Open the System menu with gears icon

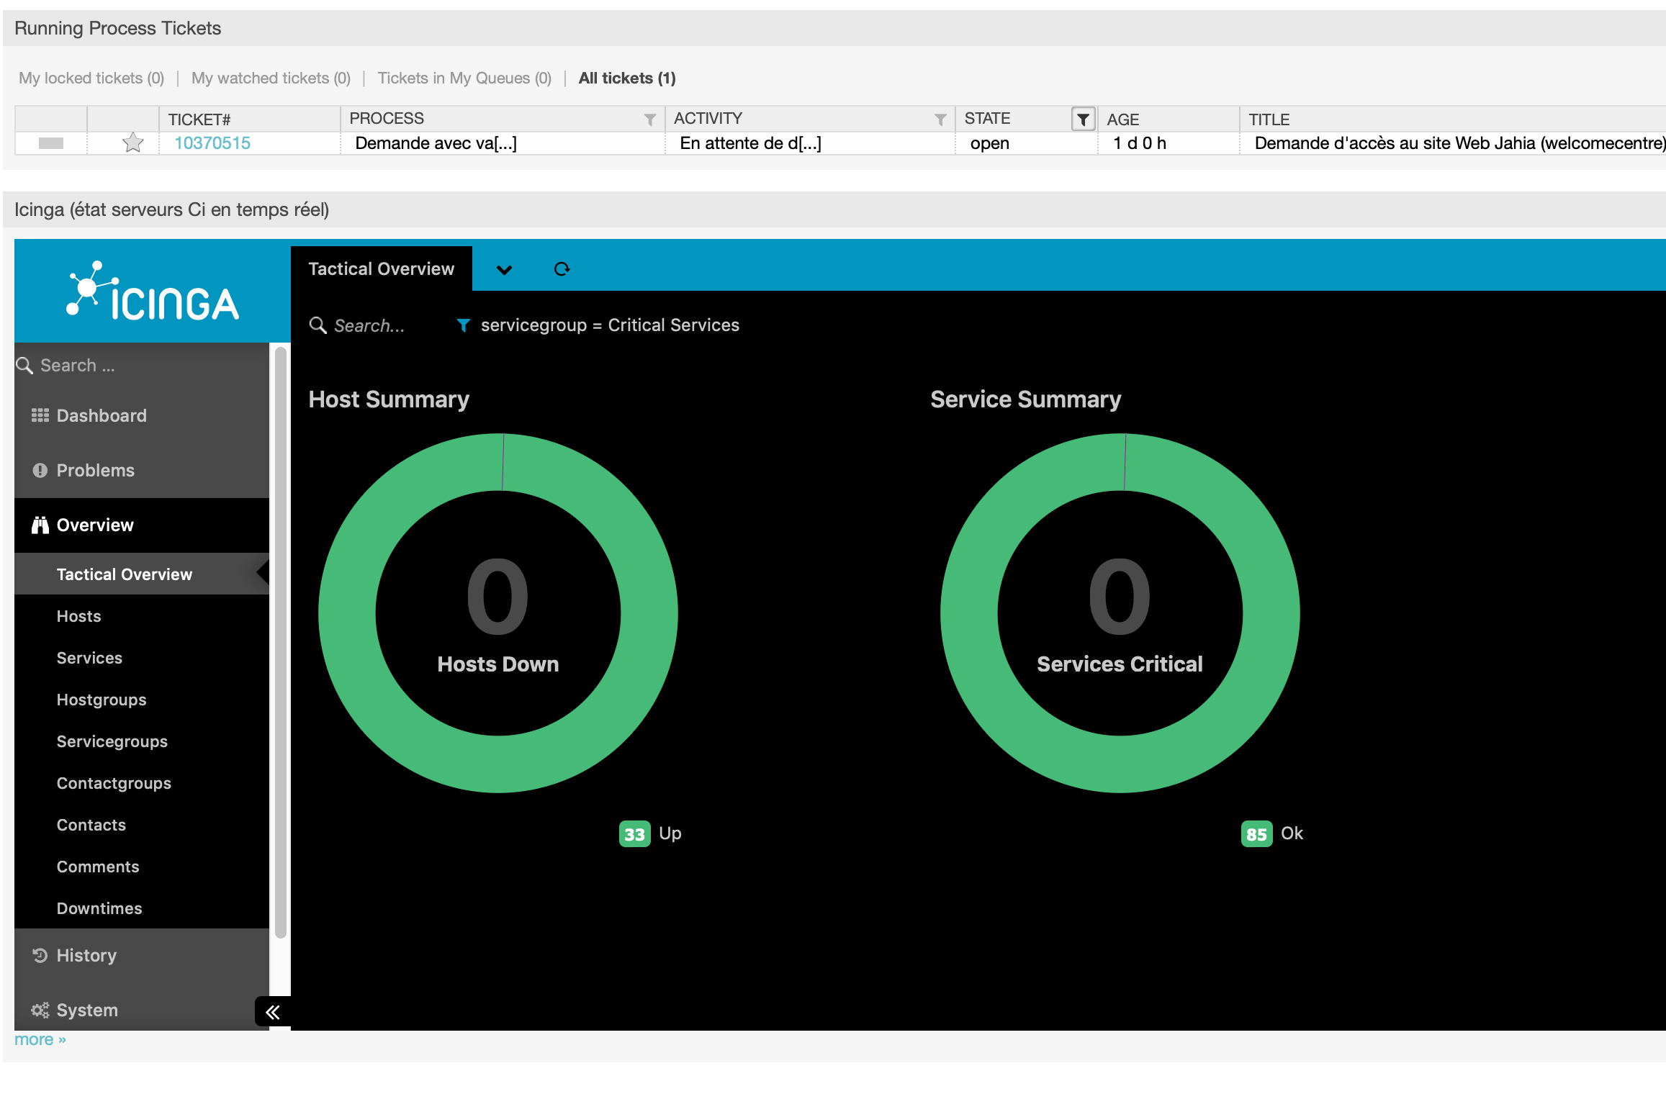[x=86, y=1011]
